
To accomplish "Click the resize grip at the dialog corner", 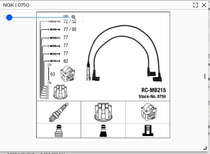I will coord(205,148).
